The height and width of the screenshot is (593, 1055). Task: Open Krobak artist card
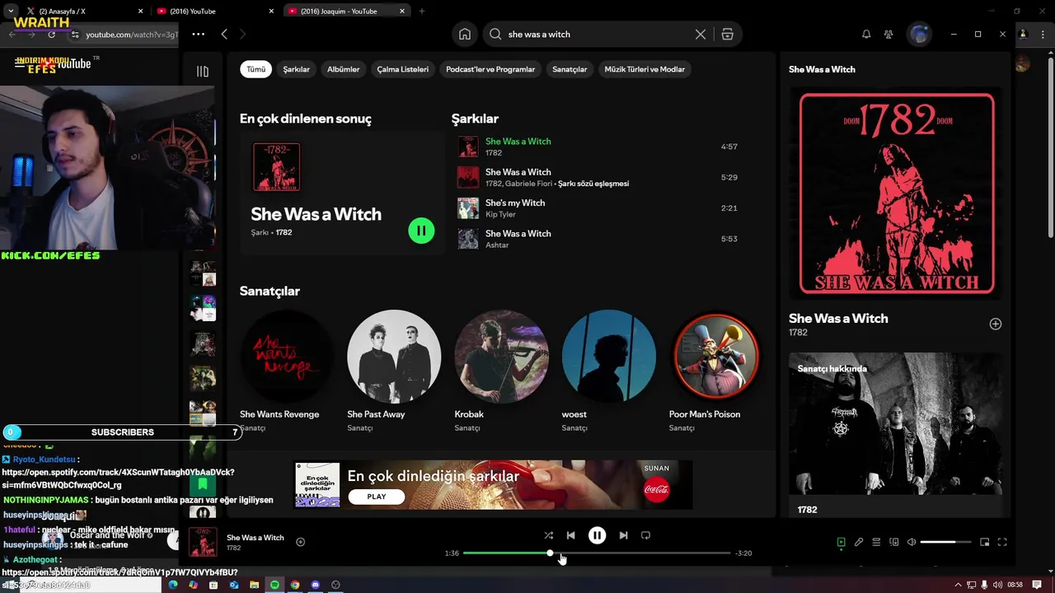501,371
